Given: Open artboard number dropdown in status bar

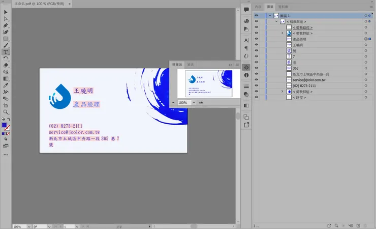Looking at the screenshot, I should [77, 226].
